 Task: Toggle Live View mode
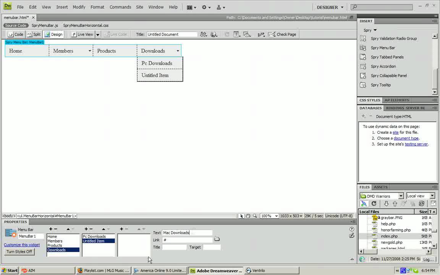(82, 34)
